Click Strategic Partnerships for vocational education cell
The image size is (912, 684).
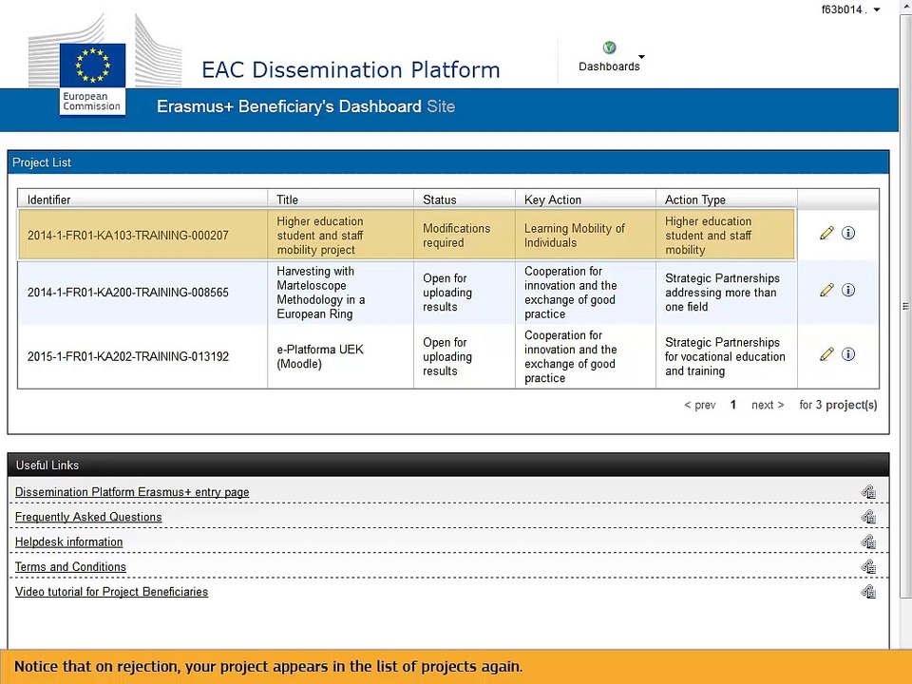coord(725,356)
